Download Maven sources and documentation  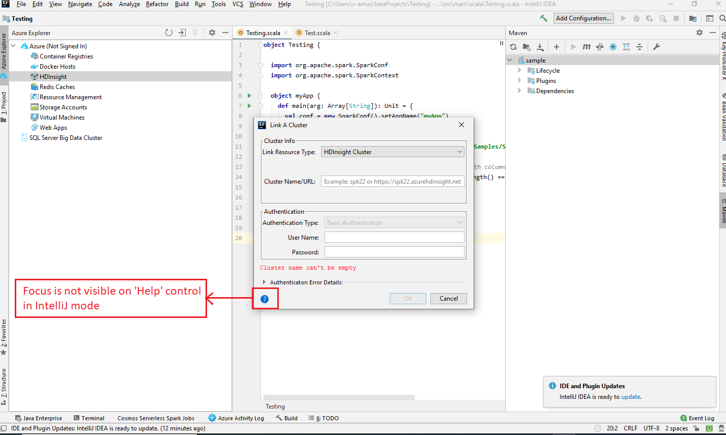[540, 46]
